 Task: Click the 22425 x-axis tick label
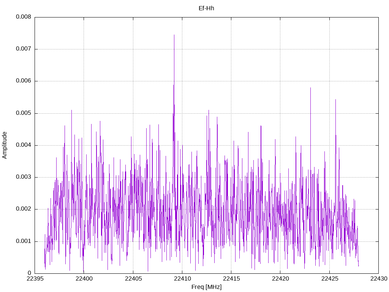pos(330,279)
